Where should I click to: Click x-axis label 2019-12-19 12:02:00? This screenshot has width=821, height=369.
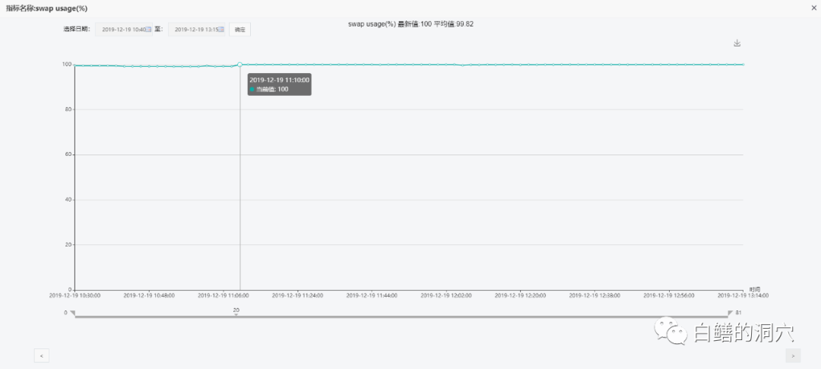point(446,296)
